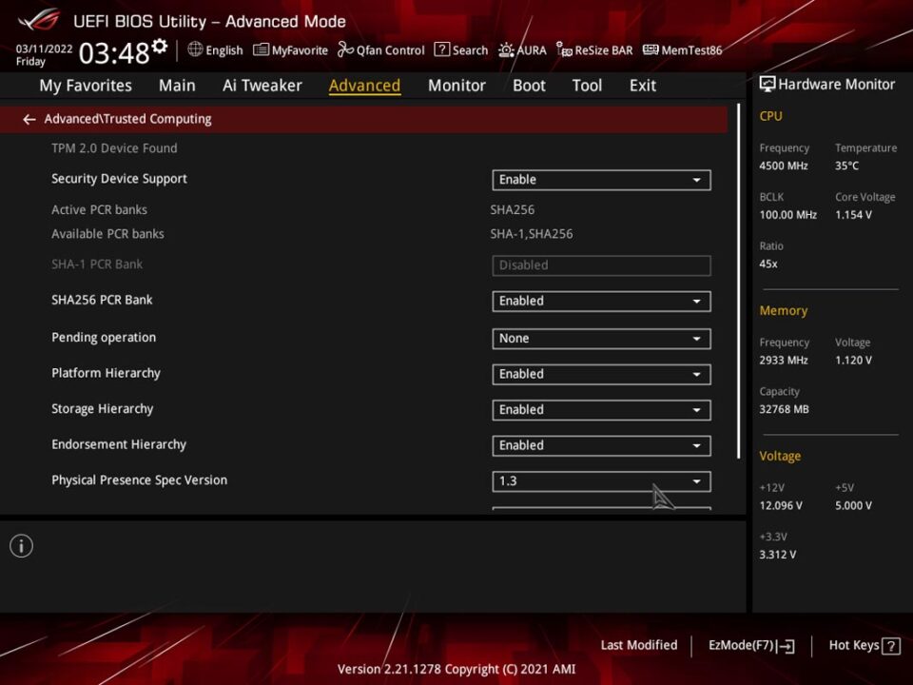Click the 3.312 V reading
This screenshot has width=913, height=685.
(x=777, y=555)
